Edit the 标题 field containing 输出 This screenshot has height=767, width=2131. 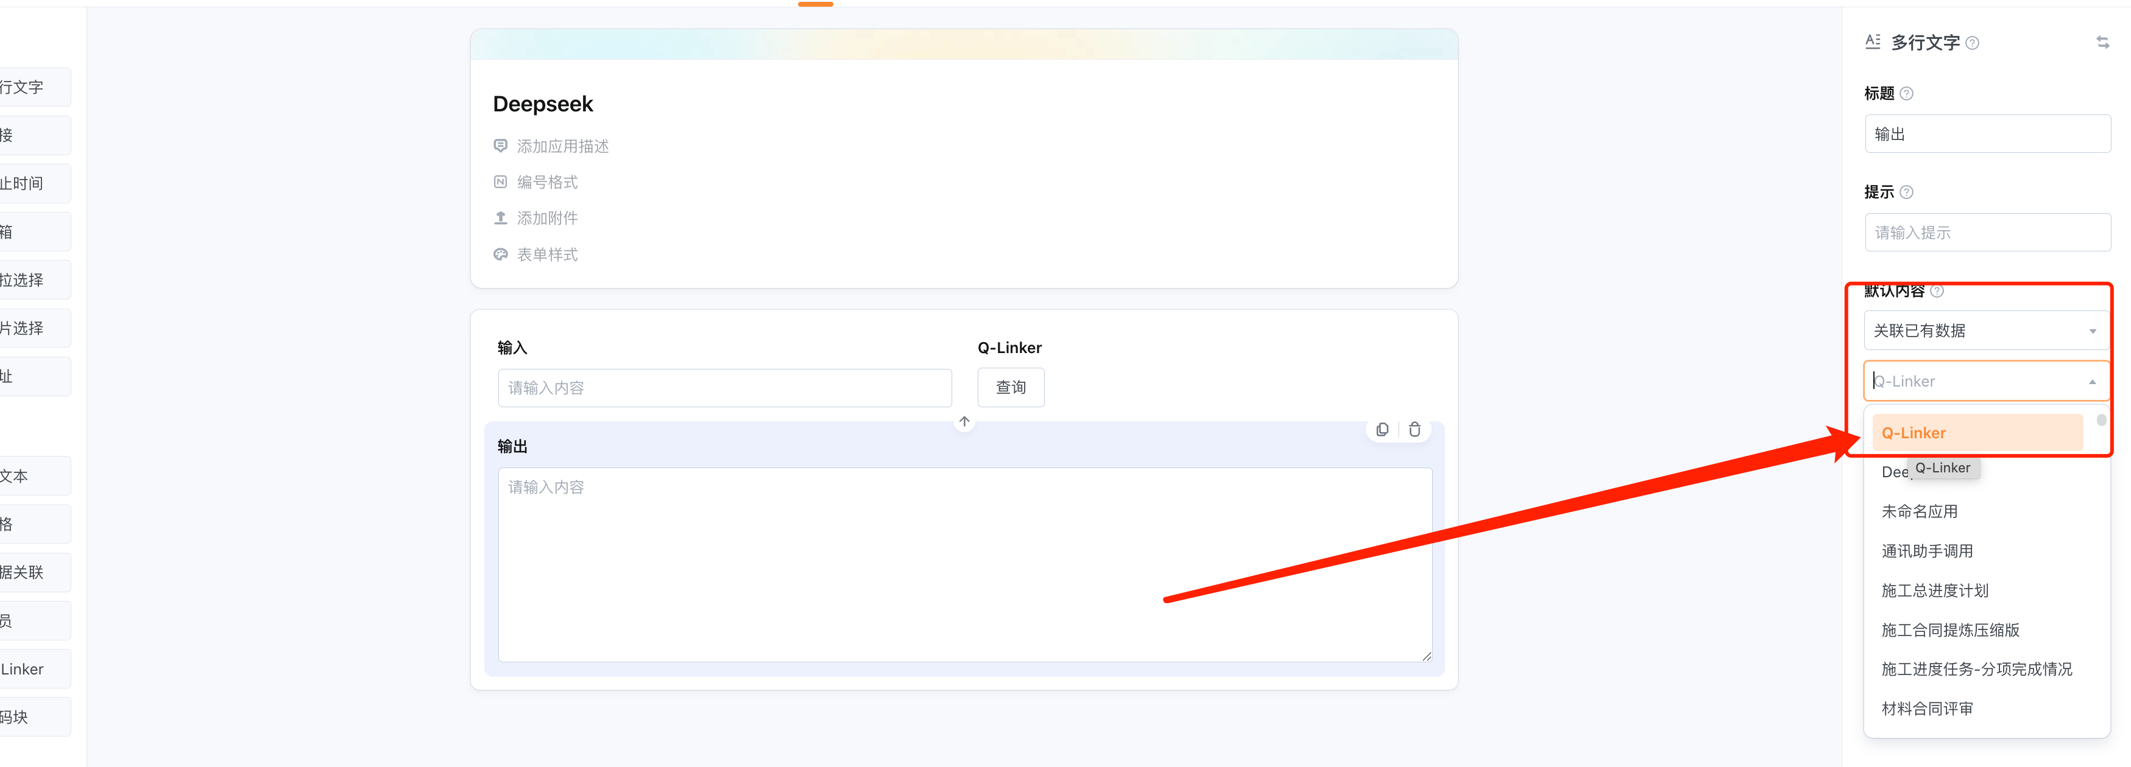coord(1987,134)
